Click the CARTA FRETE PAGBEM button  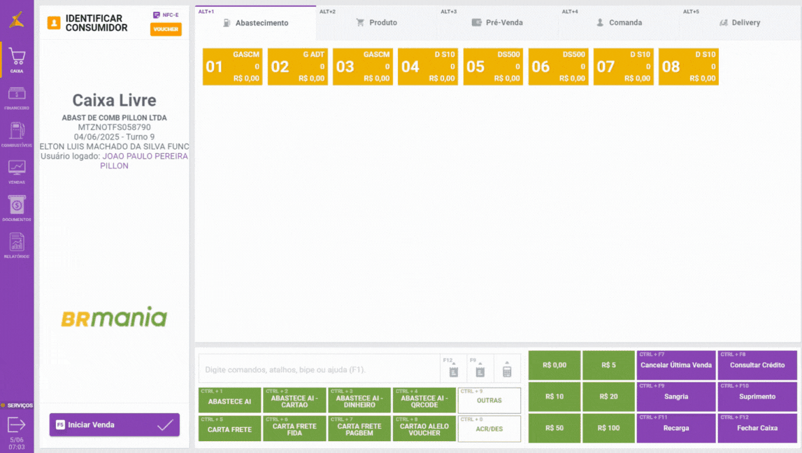pos(359,429)
